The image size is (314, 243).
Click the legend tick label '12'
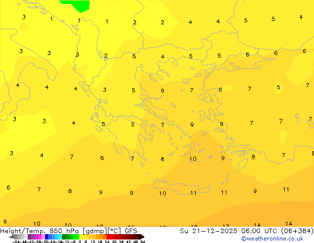click(x=93, y=242)
